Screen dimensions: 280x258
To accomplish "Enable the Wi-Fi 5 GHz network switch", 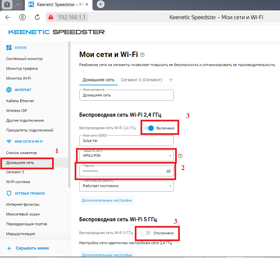I will (146, 233).
